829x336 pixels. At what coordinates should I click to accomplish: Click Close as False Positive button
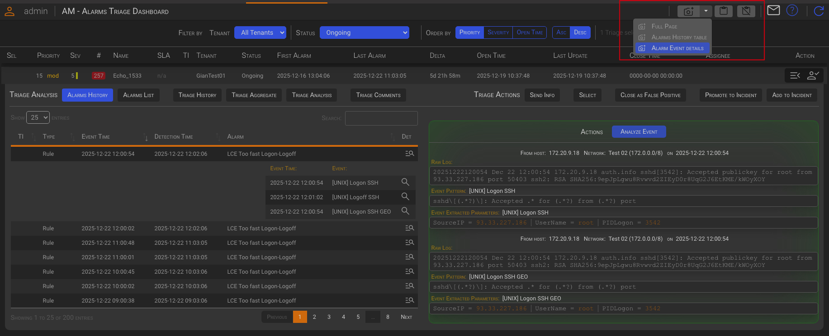(x=650, y=95)
